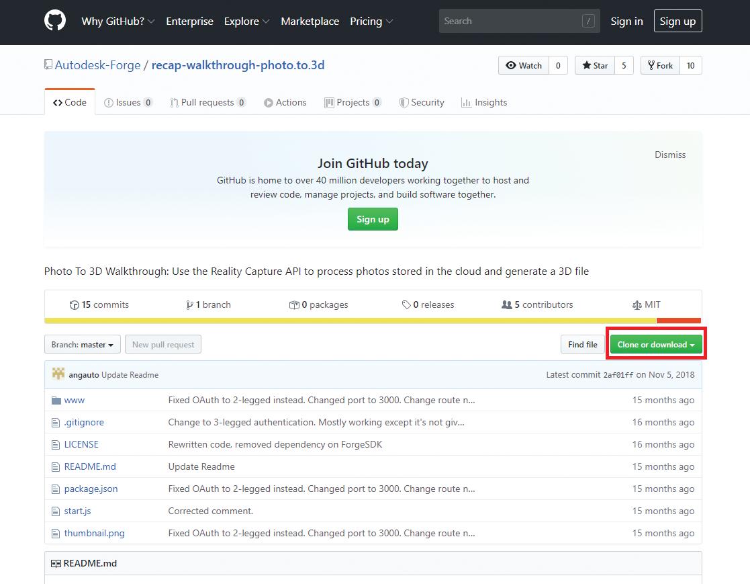Image resolution: width=750 pixels, height=584 pixels.
Task: Click the README.md book icon in header
Action: (56, 563)
